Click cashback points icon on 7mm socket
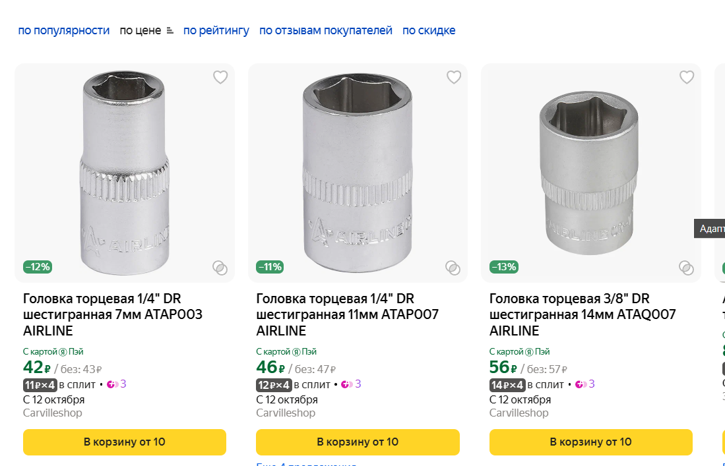The image size is (725, 466). point(112,384)
